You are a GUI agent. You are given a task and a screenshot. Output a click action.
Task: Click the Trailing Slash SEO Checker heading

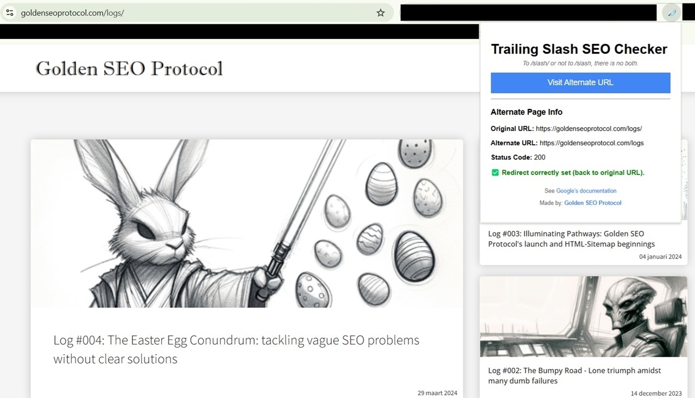coord(579,49)
